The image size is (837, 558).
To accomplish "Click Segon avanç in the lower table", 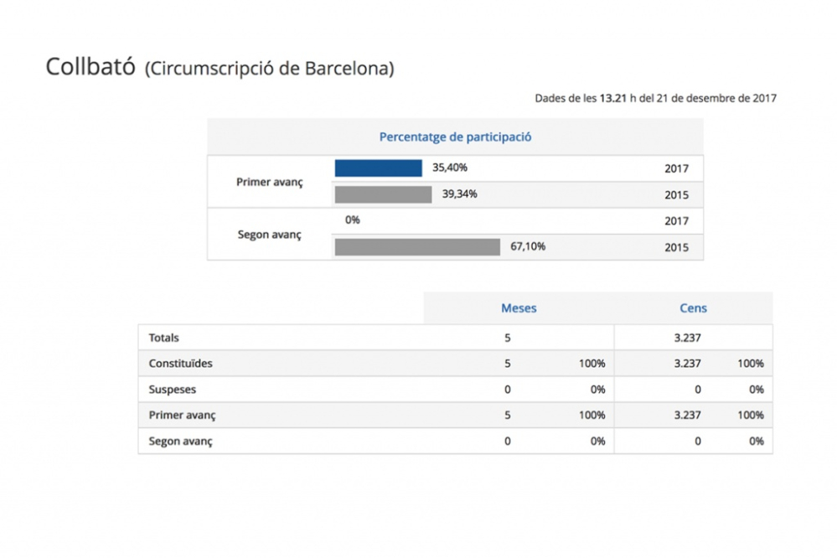I will click(x=180, y=441).
